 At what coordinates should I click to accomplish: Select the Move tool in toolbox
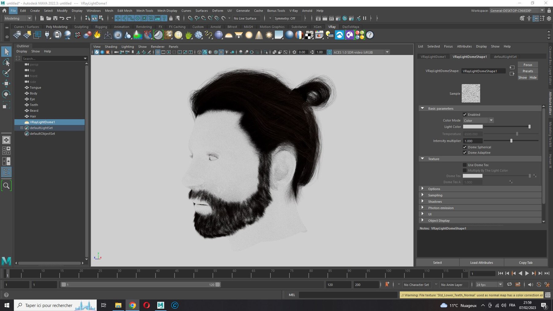[x=6, y=83]
